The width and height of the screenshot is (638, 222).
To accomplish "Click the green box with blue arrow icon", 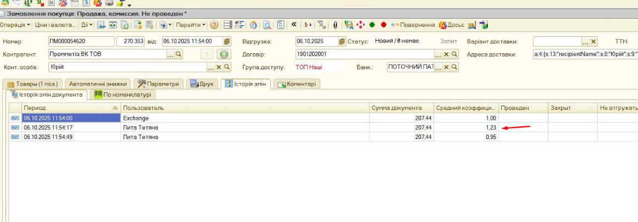I will (484, 25).
